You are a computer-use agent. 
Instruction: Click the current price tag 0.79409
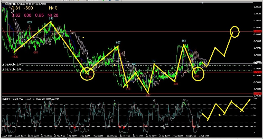point(257,63)
